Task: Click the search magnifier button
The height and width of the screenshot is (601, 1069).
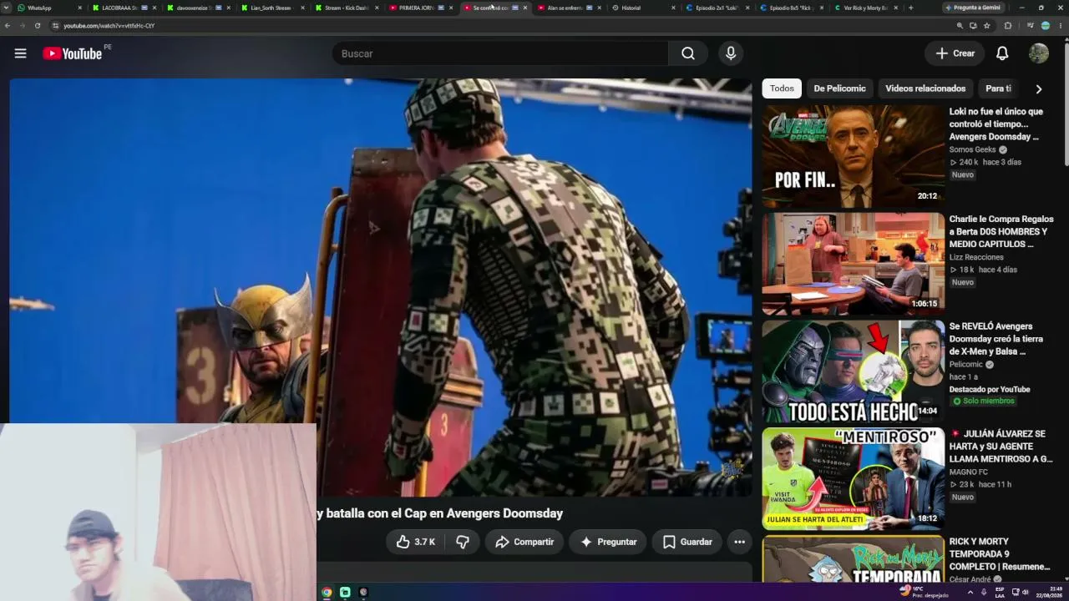Action: click(688, 53)
